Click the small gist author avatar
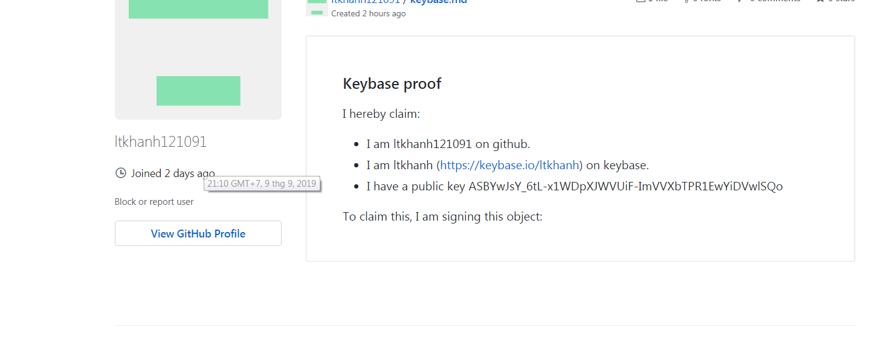889x342 pixels. pos(317,7)
